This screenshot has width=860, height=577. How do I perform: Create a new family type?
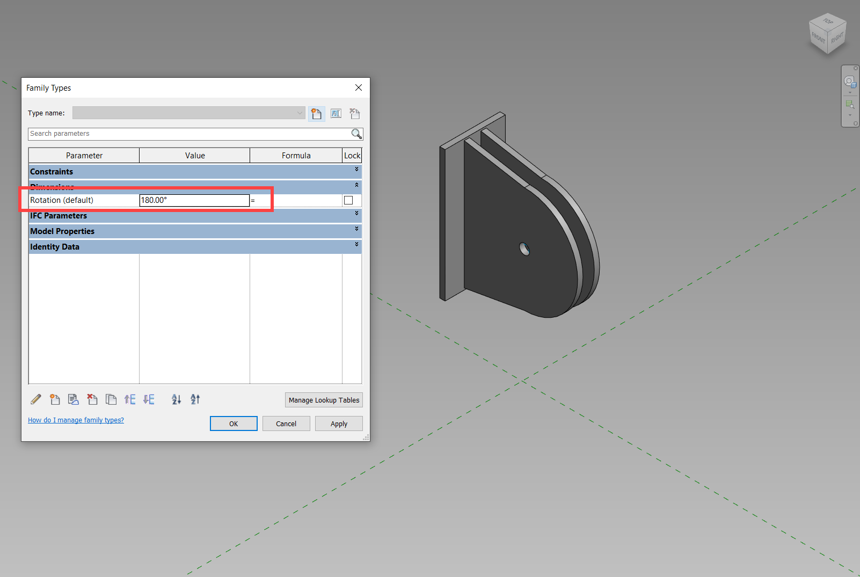[x=316, y=113]
